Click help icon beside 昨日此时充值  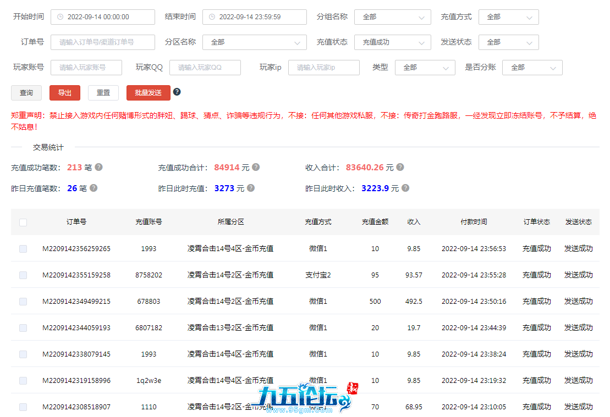(x=251, y=188)
